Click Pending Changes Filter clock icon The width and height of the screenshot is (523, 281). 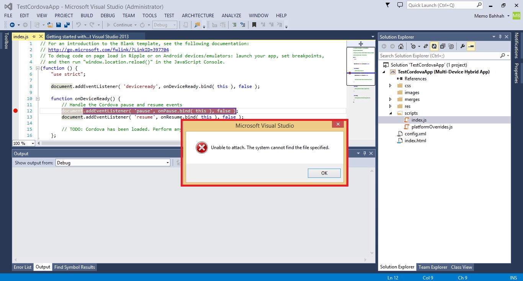point(413,46)
